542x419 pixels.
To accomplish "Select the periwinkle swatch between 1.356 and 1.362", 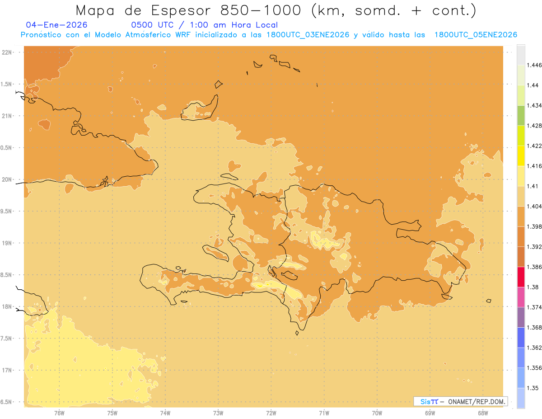I will 521,358.
